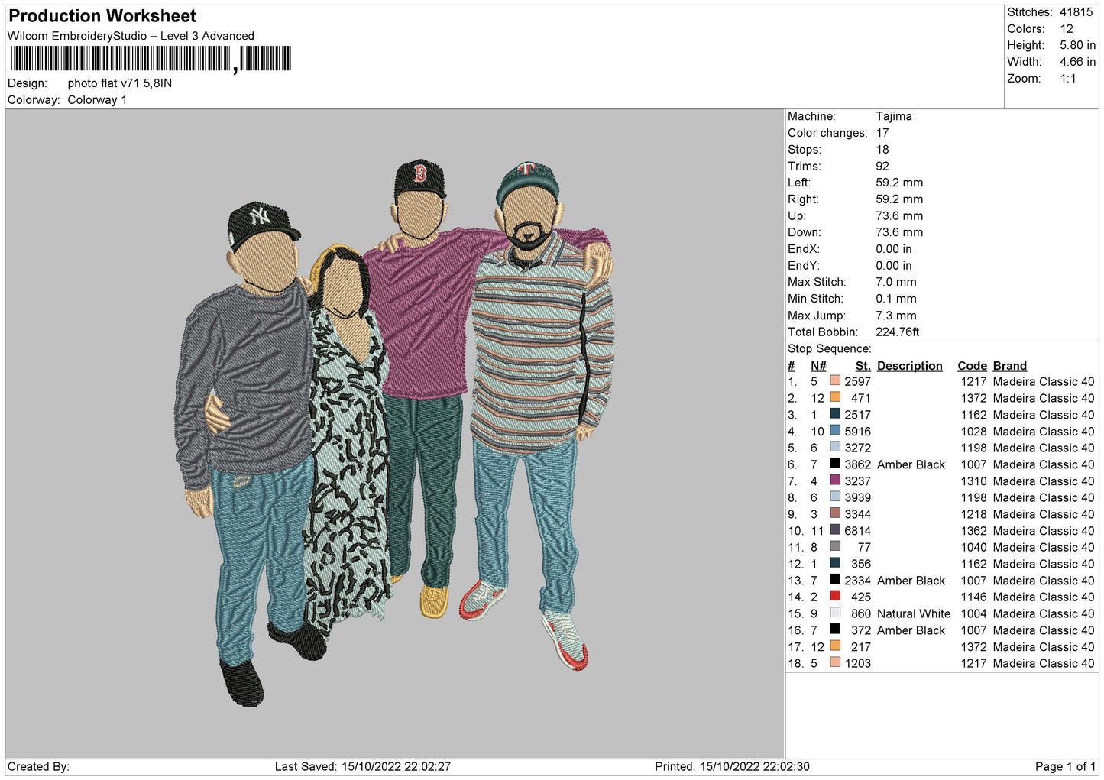Click Stops value 18
This screenshot has width=1104, height=780.
coord(882,150)
